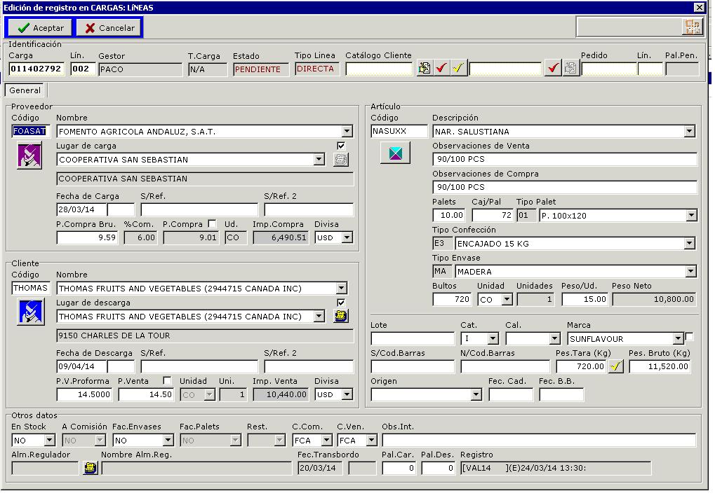This screenshot has height=498, width=715.
Task: Toggle the checkbox above Lugar de carga dropdown
Action: tap(341, 146)
